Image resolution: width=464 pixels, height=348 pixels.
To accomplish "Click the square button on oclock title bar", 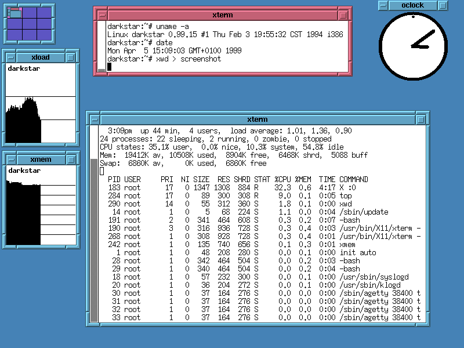I will tap(443, 5).
